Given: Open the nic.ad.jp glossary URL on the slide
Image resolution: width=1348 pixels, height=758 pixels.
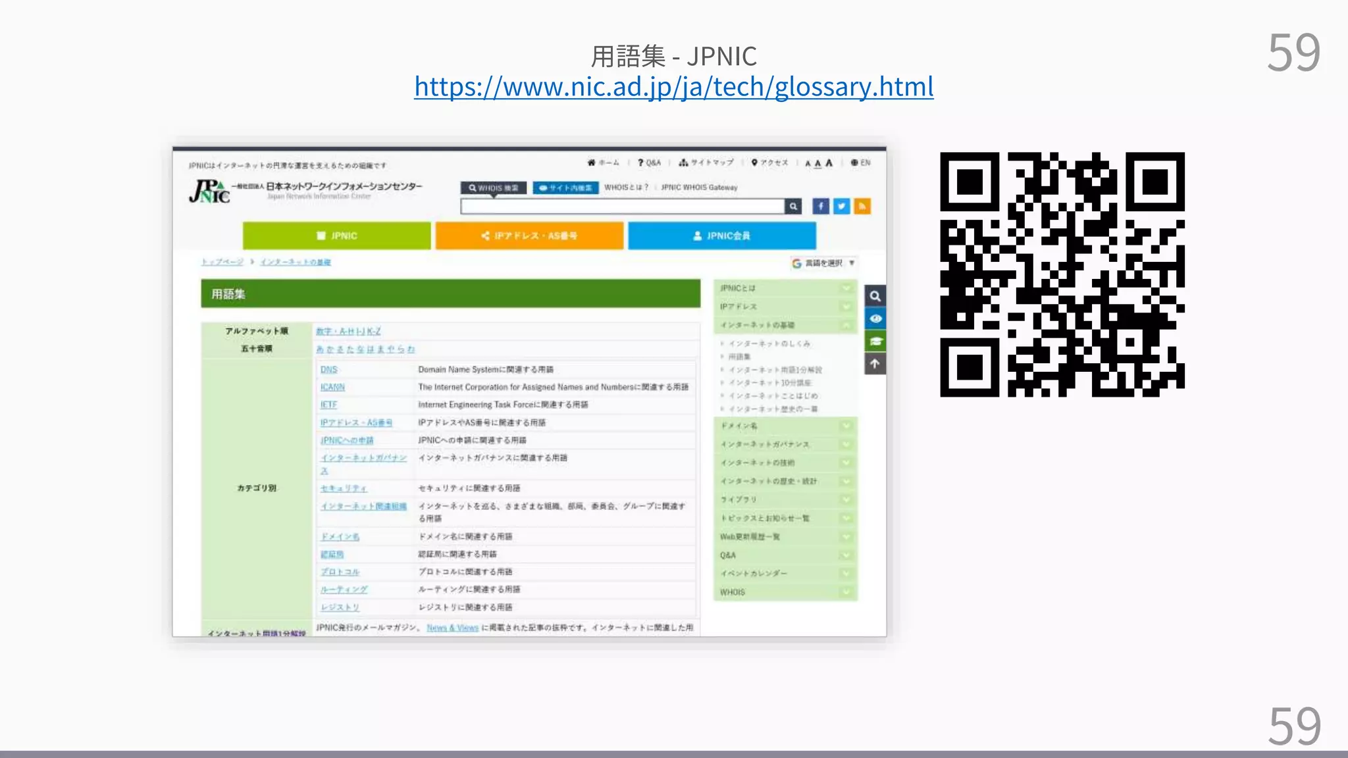Looking at the screenshot, I should 673,87.
